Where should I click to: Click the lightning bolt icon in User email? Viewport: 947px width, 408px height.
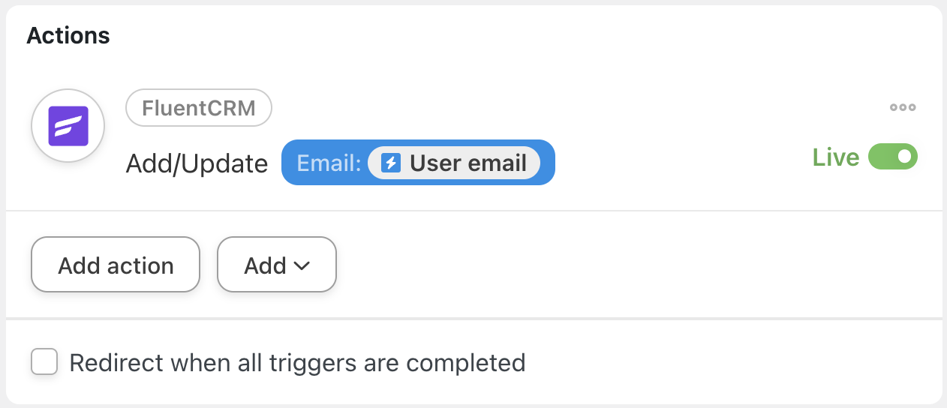click(391, 163)
